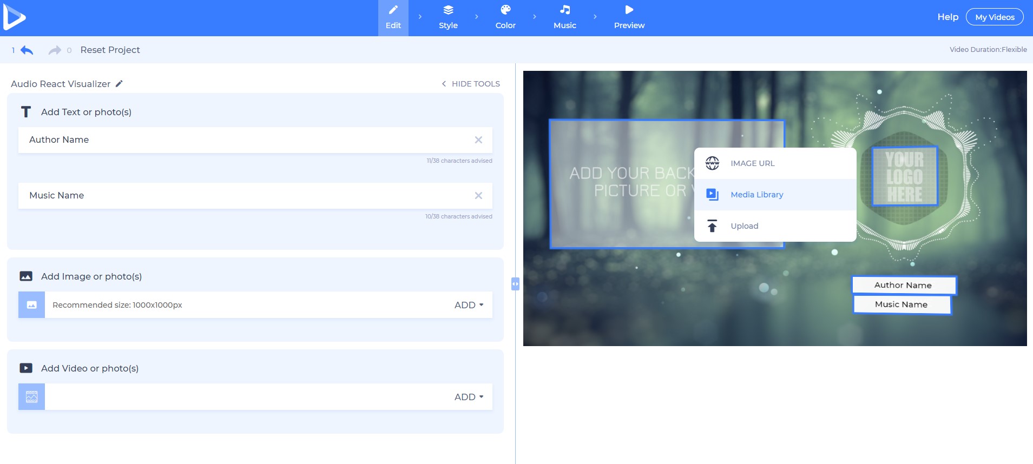Click the panel resize divider handle
This screenshot has width=1033, height=464.
pyautogui.click(x=515, y=283)
